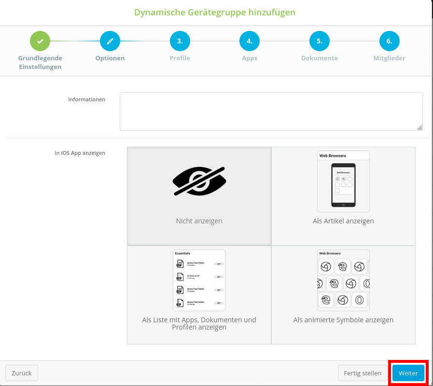The image size is (433, 386).
Task: Choose 'Als Liste mit Apps' option label
Action: (199, 323)
